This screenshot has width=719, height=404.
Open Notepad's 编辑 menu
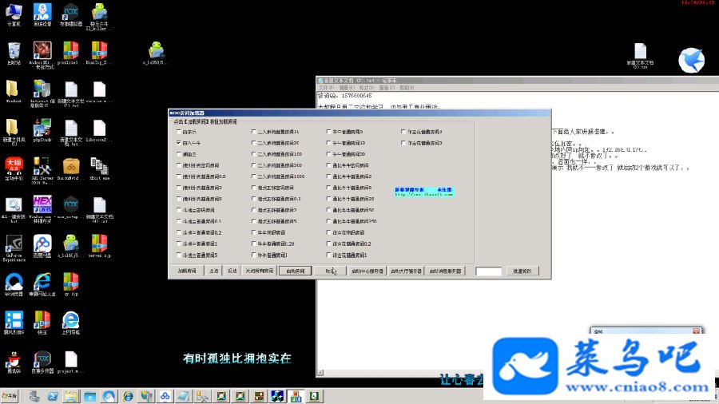click(x=347, y=88)
